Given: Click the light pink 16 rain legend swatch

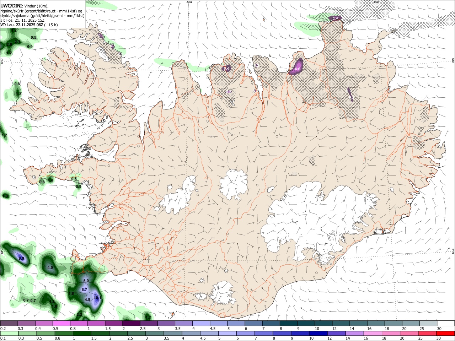Looking at the screenshot, I should (x=373, y=334).
